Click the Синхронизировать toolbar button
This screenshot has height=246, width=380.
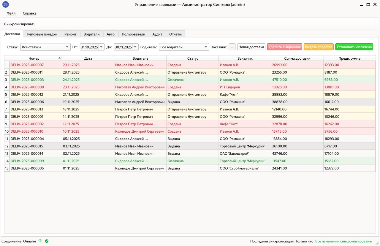20,24
